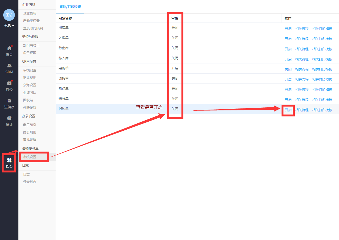This screenshot has width=339, height=240.
Task: Expand the 王总 account dropdown
Action: coord(9,26)
